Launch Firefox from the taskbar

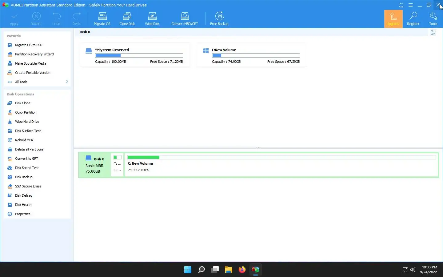(x=242, y=270)
